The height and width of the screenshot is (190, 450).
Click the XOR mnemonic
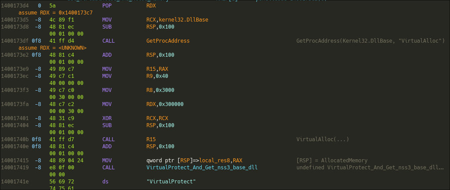107,118
